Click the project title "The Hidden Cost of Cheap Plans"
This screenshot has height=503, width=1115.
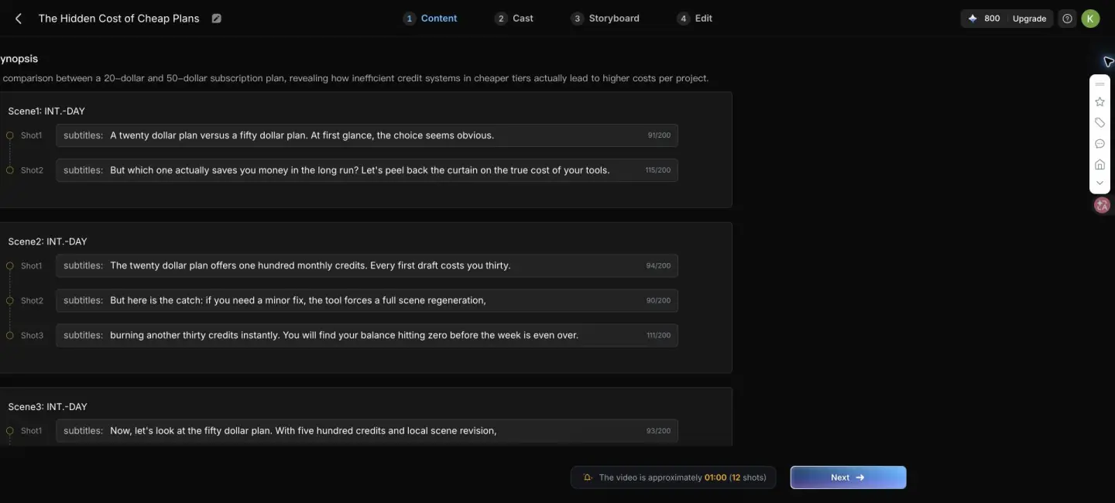click(118, 19)
